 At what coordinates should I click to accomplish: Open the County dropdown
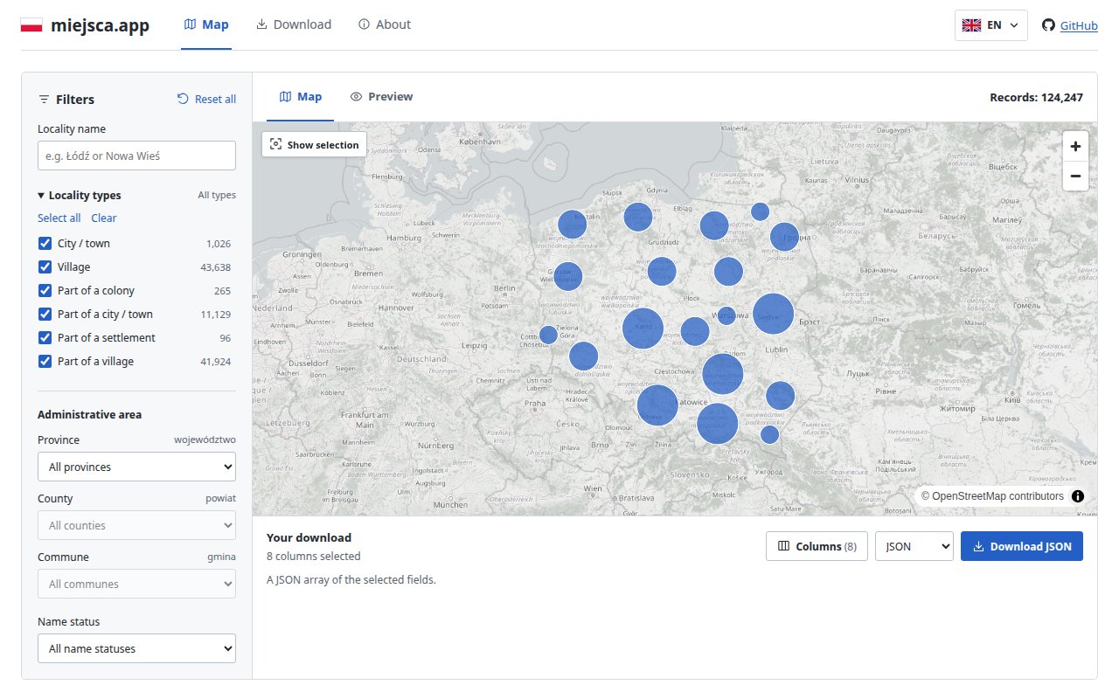click(136, 525)
